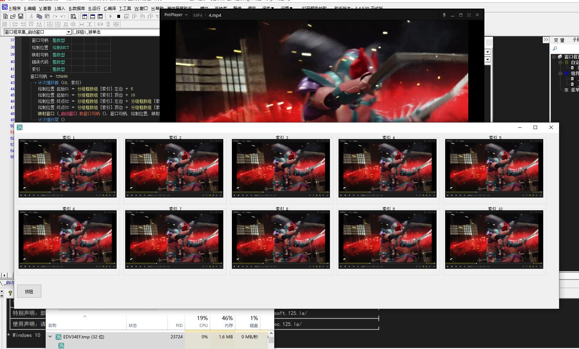Click the 按钮 button in the preview window
The height and width of the screenshot is (349, 579).
pos(29,291)
